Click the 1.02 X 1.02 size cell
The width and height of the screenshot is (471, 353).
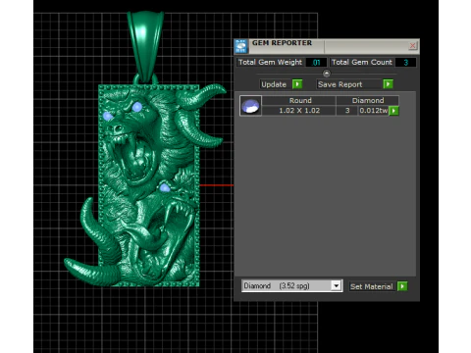299,111
